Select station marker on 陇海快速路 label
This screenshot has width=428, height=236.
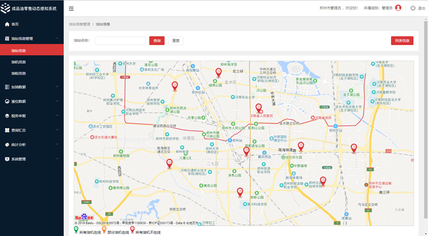[301, 147]
